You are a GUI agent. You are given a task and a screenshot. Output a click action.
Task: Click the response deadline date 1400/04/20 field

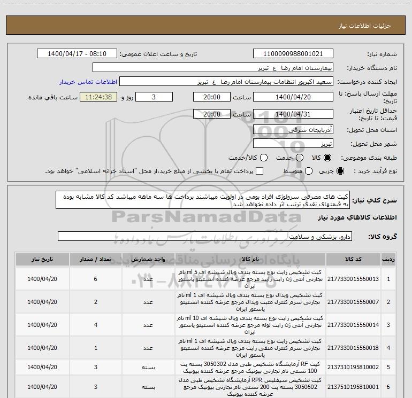point(293,97)
